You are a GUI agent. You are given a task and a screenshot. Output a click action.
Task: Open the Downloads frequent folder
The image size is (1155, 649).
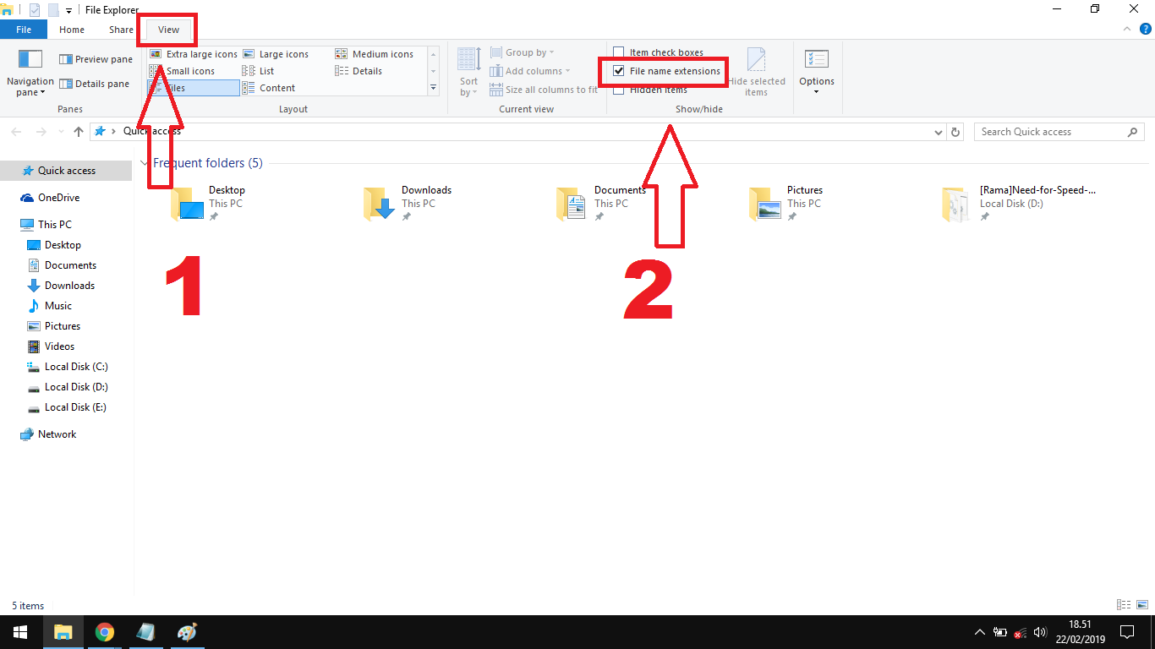tap(410, 203)
